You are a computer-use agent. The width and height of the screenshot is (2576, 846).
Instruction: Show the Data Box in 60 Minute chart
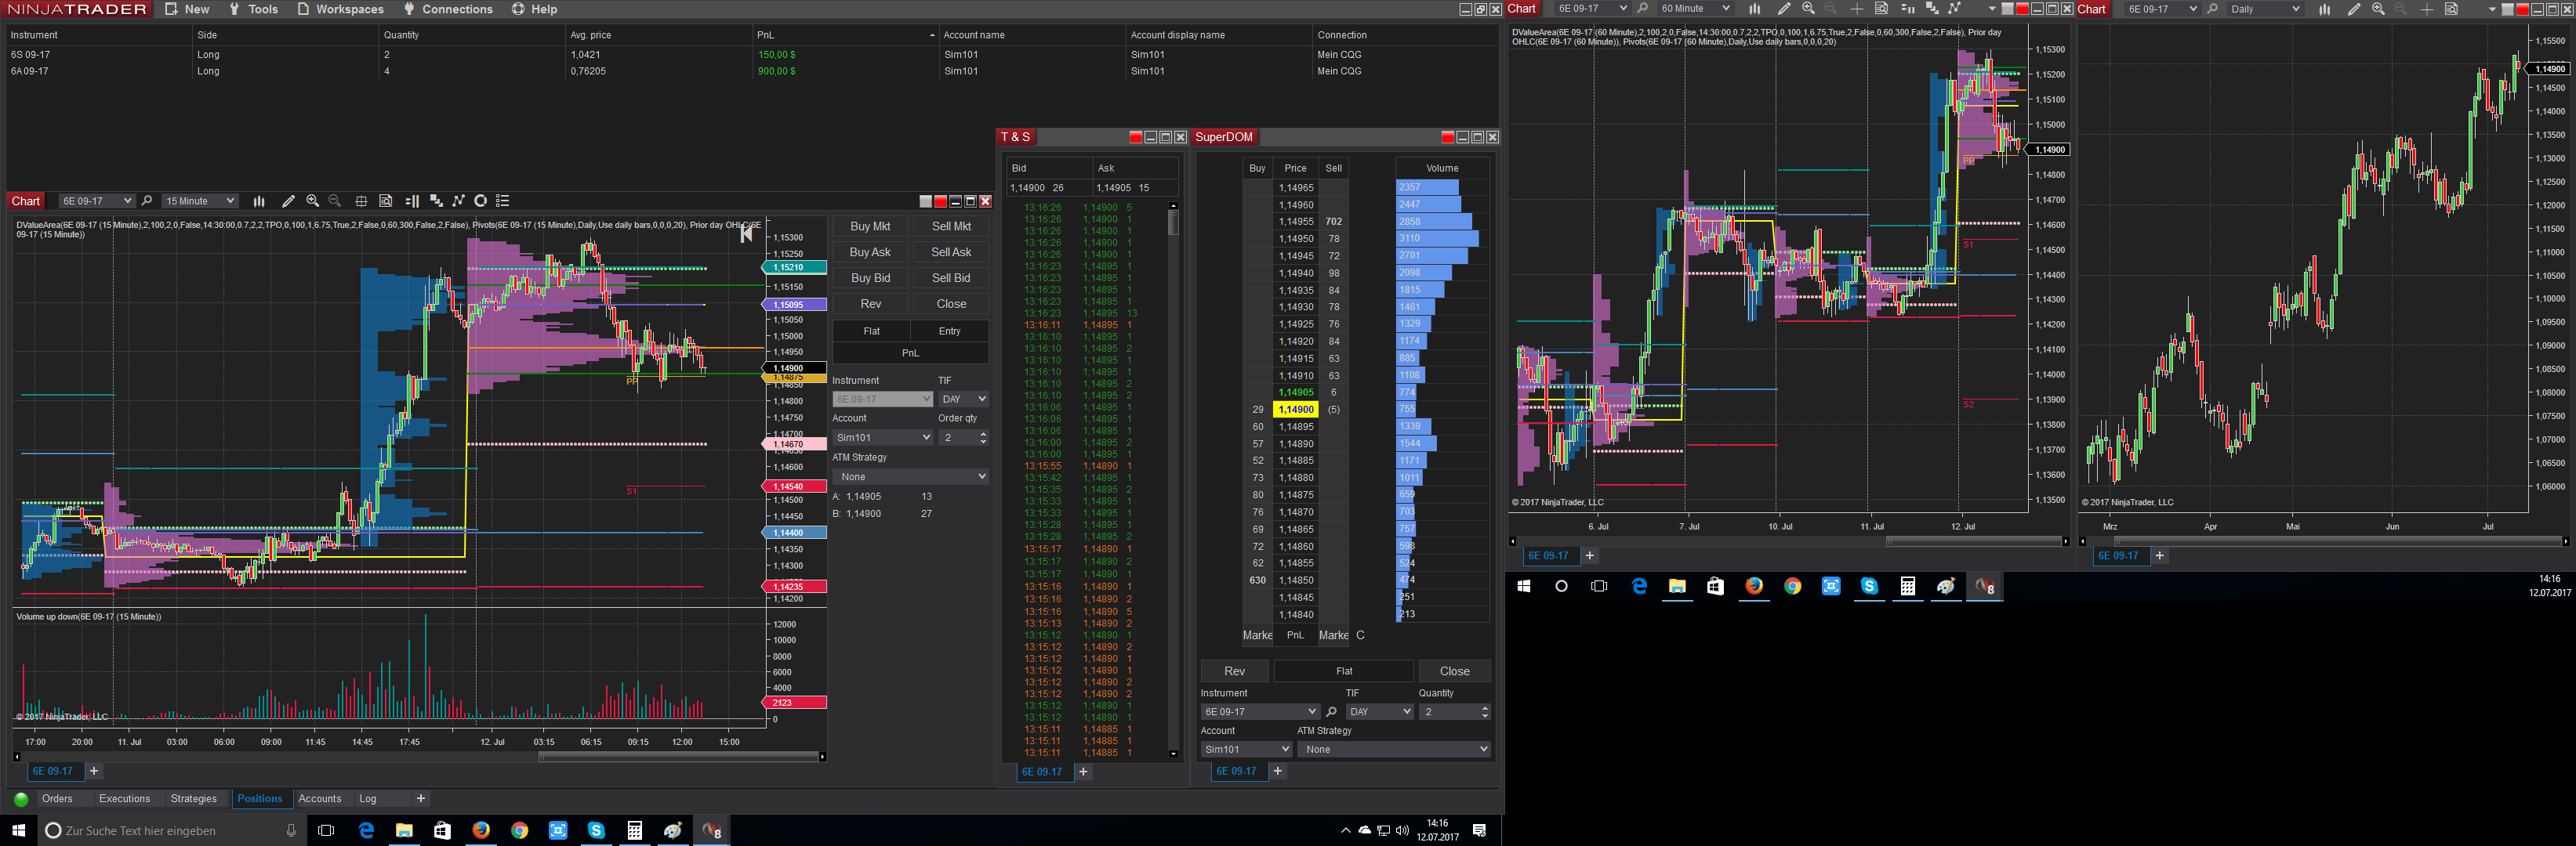[1881, 9]
